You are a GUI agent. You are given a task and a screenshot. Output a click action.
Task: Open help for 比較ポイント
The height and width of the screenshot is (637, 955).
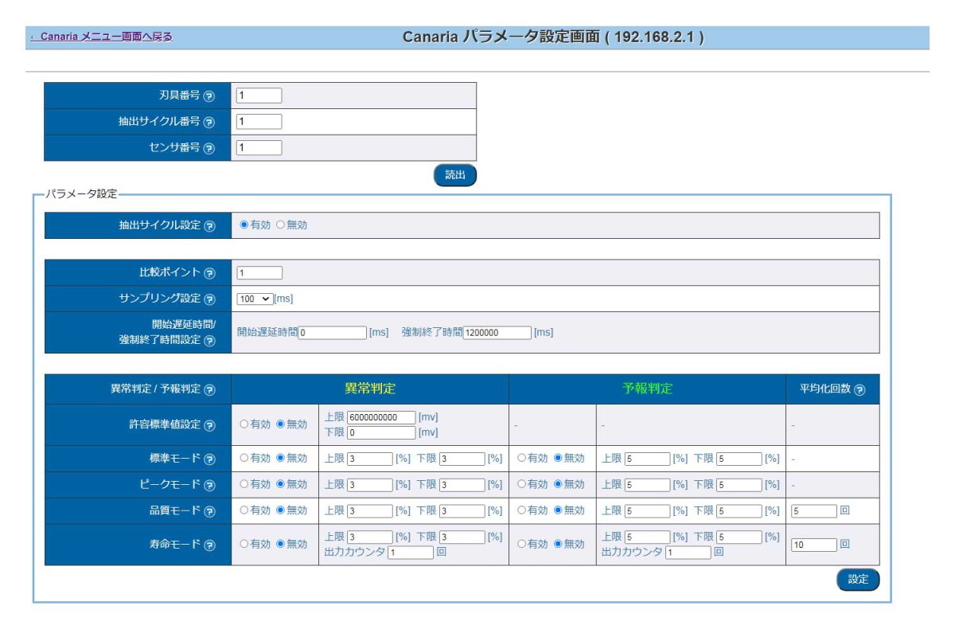tap(209, 273)
